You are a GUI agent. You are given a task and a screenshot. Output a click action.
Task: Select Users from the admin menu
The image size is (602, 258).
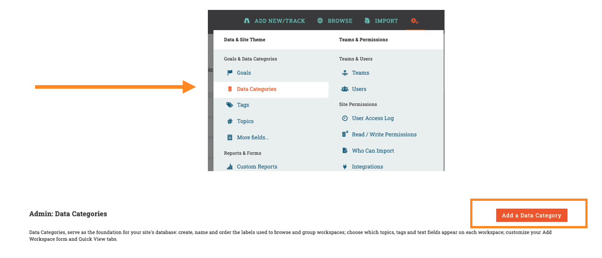coord(359,89)
